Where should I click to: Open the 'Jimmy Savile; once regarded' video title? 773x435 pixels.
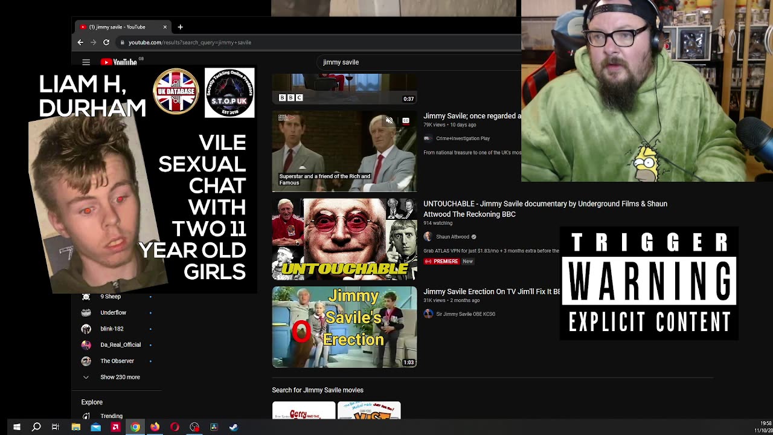point(472,116)
